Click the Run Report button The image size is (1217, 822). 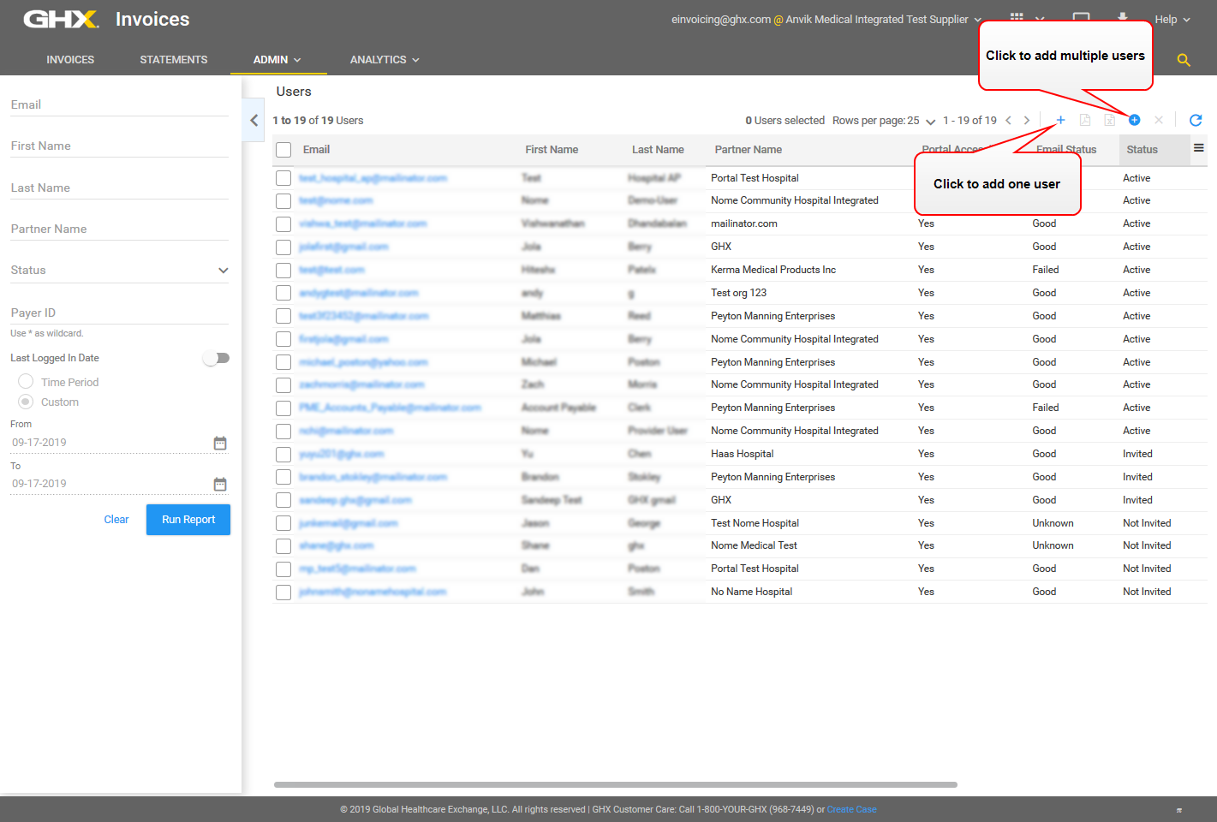pyautogui.click(x=188, y=520)
